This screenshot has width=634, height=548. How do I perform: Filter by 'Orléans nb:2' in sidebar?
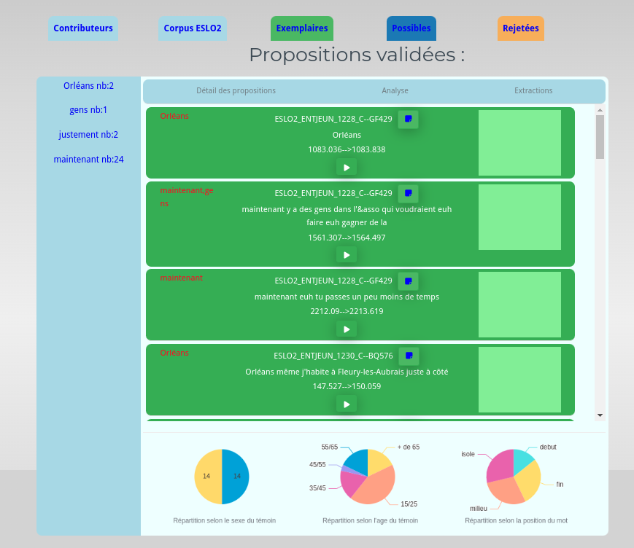(x=88, y=86)
